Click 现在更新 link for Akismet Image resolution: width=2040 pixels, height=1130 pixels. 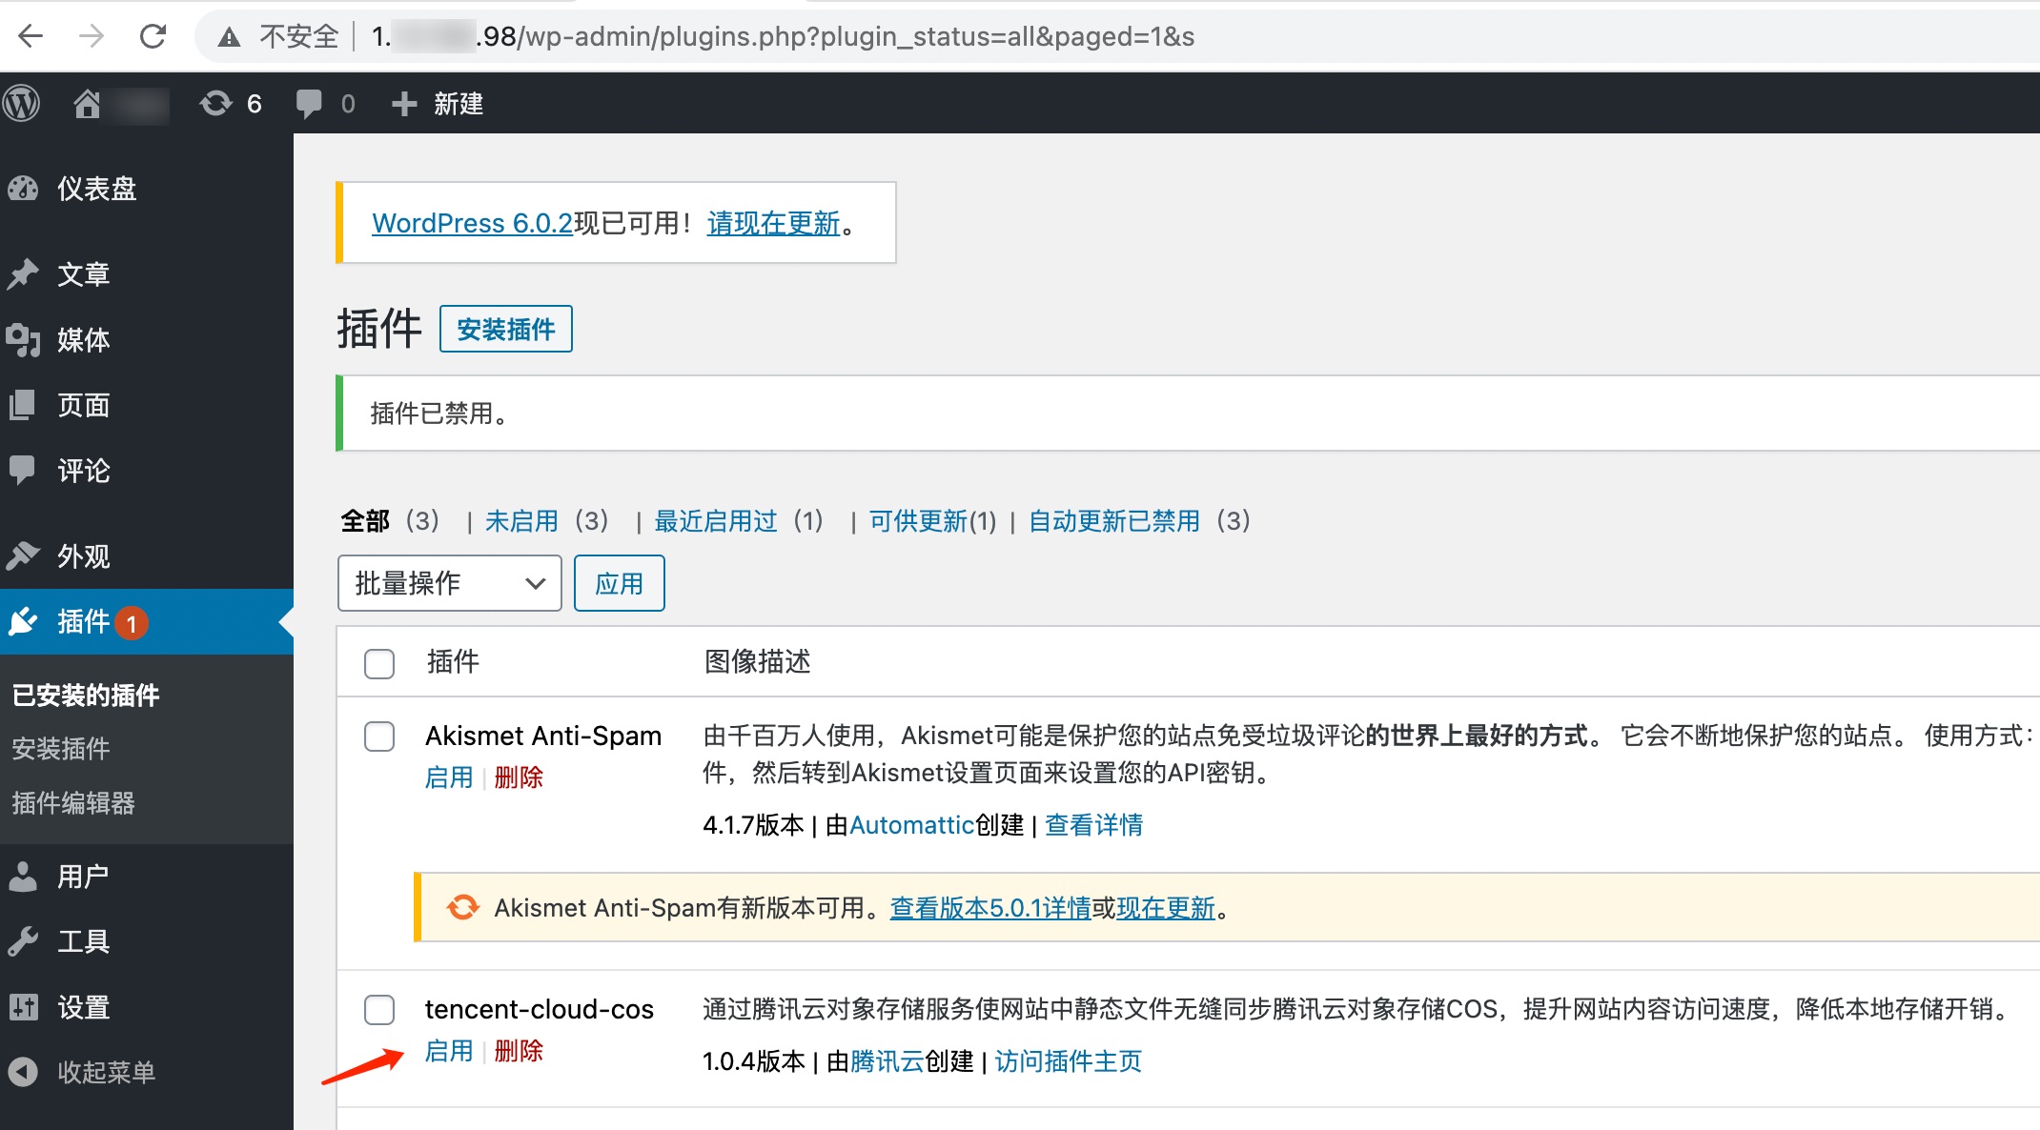tap(1166, 908)
